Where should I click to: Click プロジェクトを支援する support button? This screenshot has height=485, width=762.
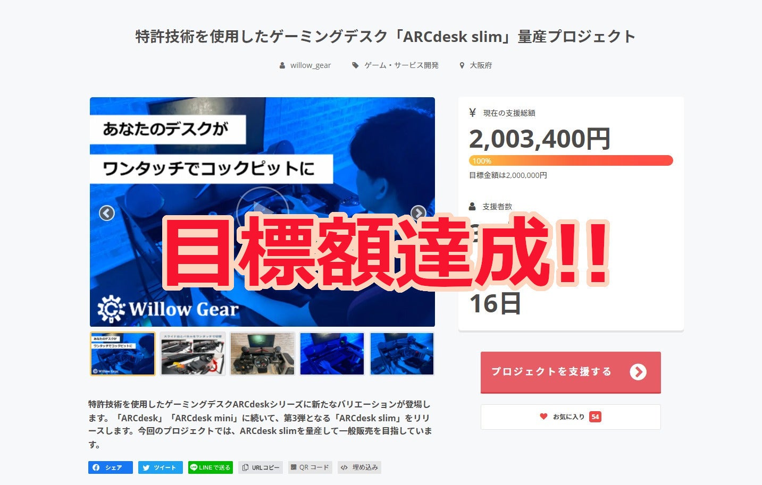[571, 372]
